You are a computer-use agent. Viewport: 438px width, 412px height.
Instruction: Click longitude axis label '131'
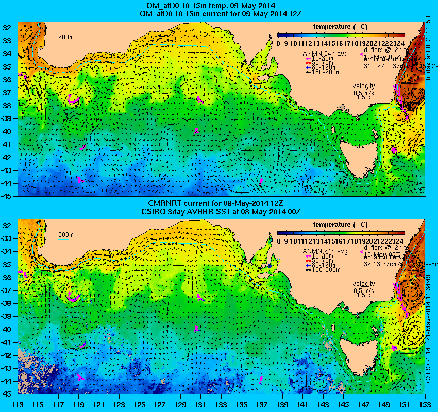click(201, 405)
